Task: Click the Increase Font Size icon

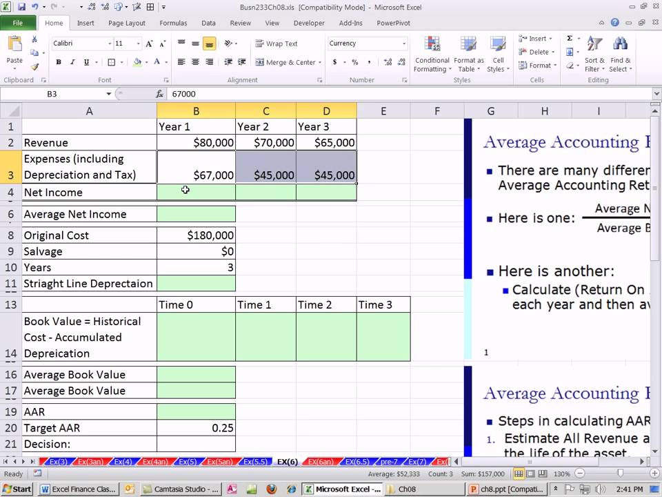Action: [149, 43]
